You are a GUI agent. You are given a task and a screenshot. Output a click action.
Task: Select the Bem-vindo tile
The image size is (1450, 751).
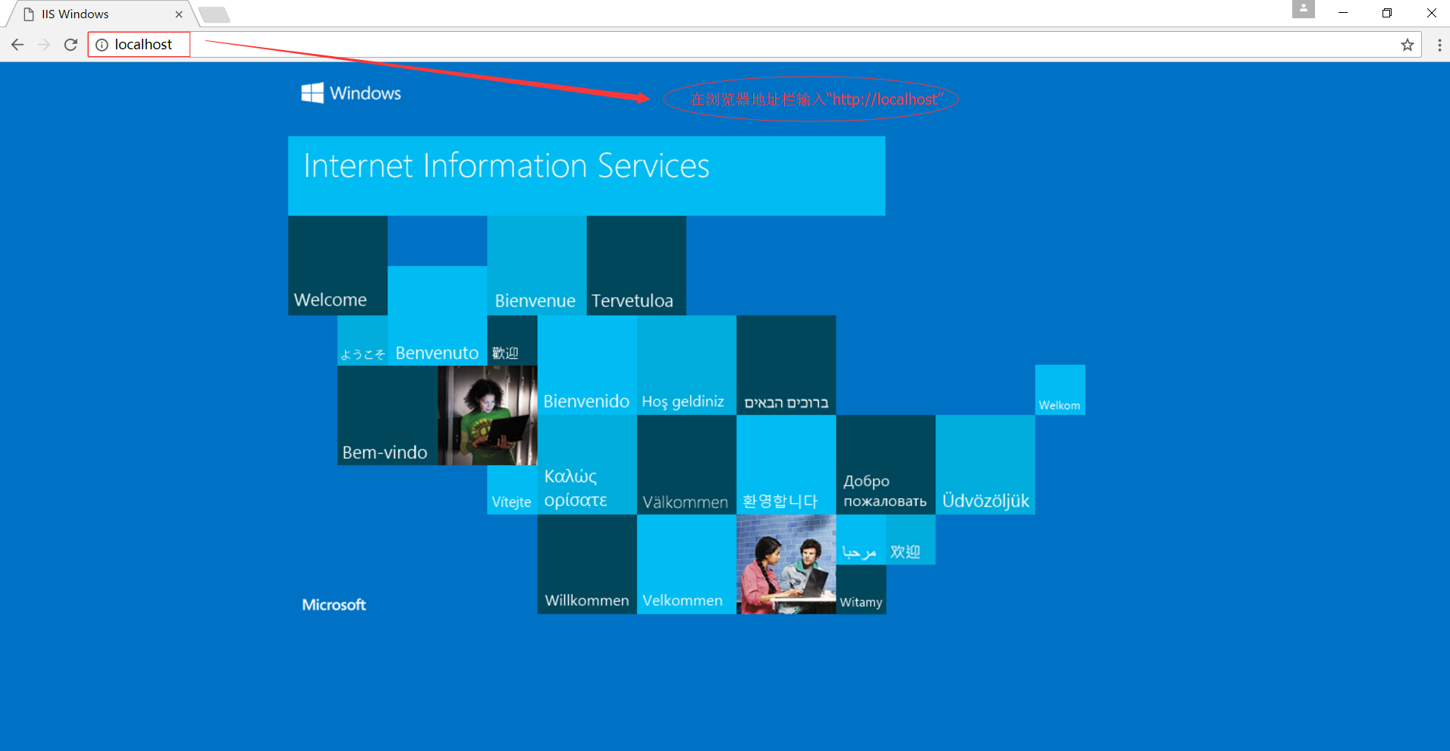coord(387,416)
